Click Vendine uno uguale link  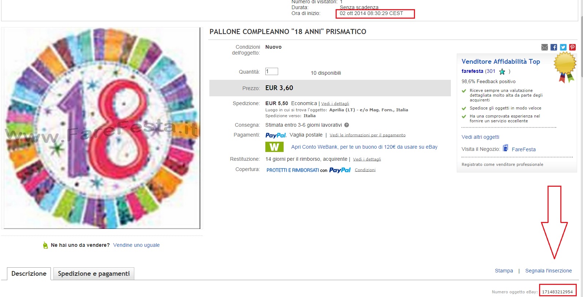(x=136, y=245)
